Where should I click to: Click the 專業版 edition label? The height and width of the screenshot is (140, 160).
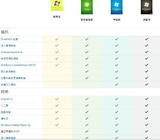click(x=117, y=19)
